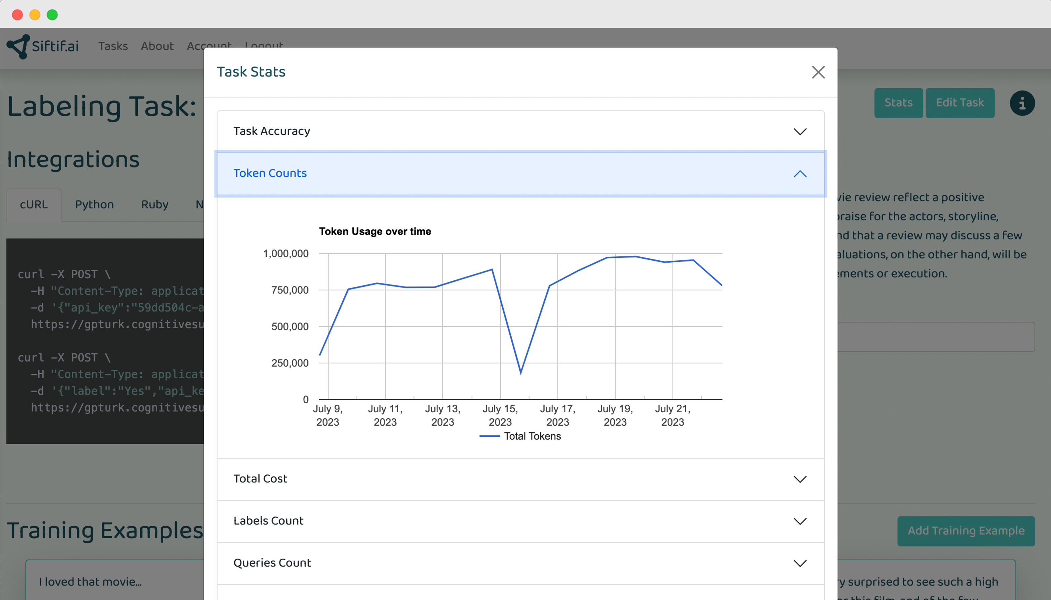The image size is (1051, 600).
Task: Click the Stats button icon
Action: click(x=898, y=102)
